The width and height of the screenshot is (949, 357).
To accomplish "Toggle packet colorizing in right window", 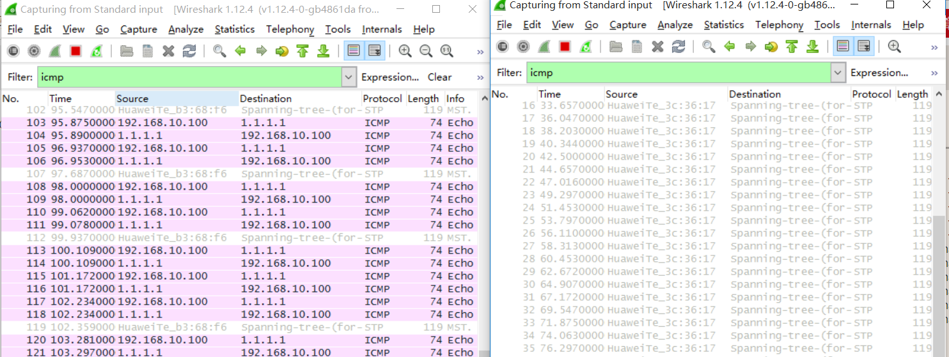I will [843, 46].
